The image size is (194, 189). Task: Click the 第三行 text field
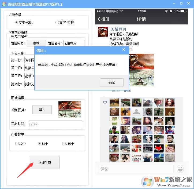pos(29,76)
